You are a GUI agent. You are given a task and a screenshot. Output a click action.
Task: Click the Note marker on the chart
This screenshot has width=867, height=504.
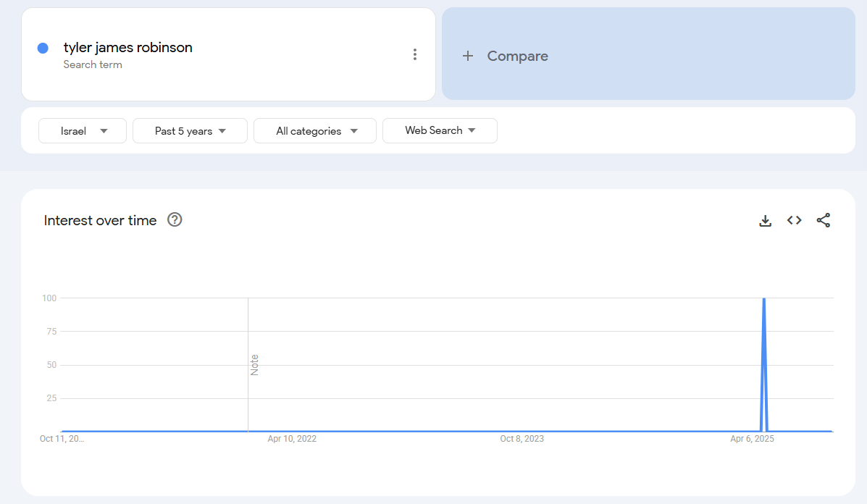pyautogui.click(x=254, y=365)
